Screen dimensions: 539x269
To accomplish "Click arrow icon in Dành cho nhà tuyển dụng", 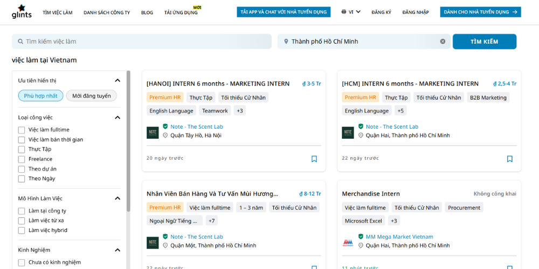I will (515, 12).
